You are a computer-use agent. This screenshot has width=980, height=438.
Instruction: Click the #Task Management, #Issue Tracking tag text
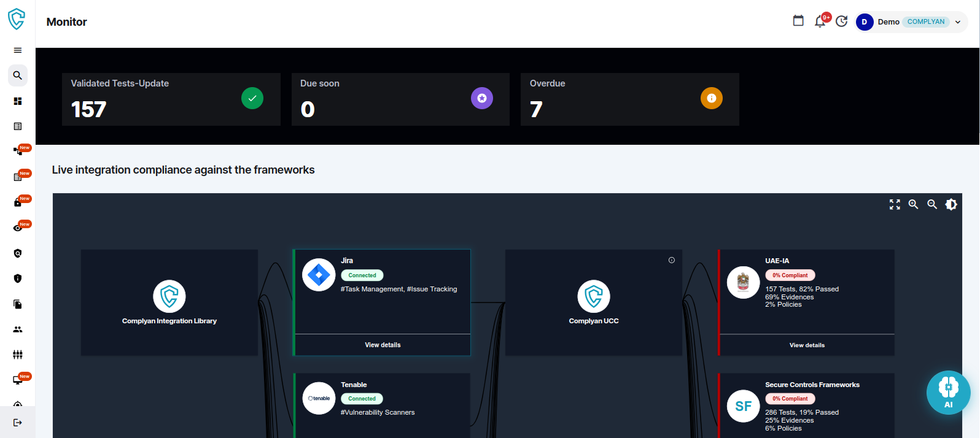[399, 289]
